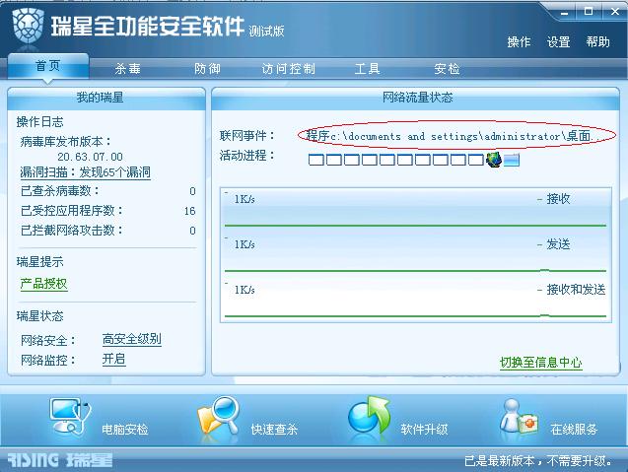Click the 网络流量状态 panel header

(x=416, y=98)
